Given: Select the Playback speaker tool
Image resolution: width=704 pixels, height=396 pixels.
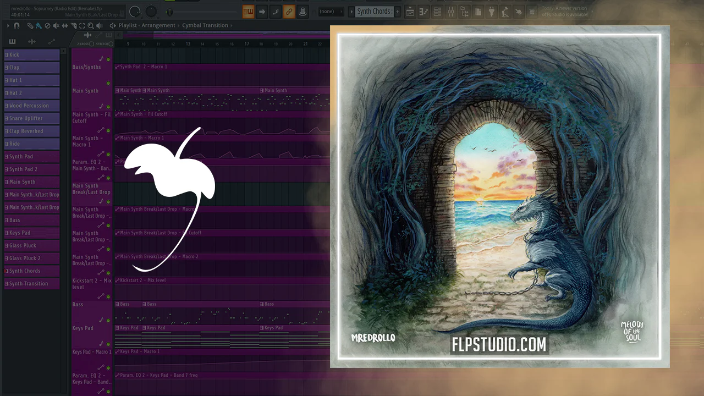Looking at the screenshot, I should [100, 25].
